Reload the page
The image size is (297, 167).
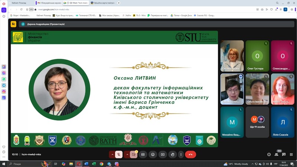point(21,10)
